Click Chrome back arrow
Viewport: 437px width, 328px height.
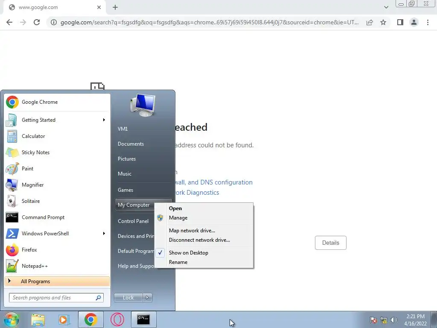[9, 22]
